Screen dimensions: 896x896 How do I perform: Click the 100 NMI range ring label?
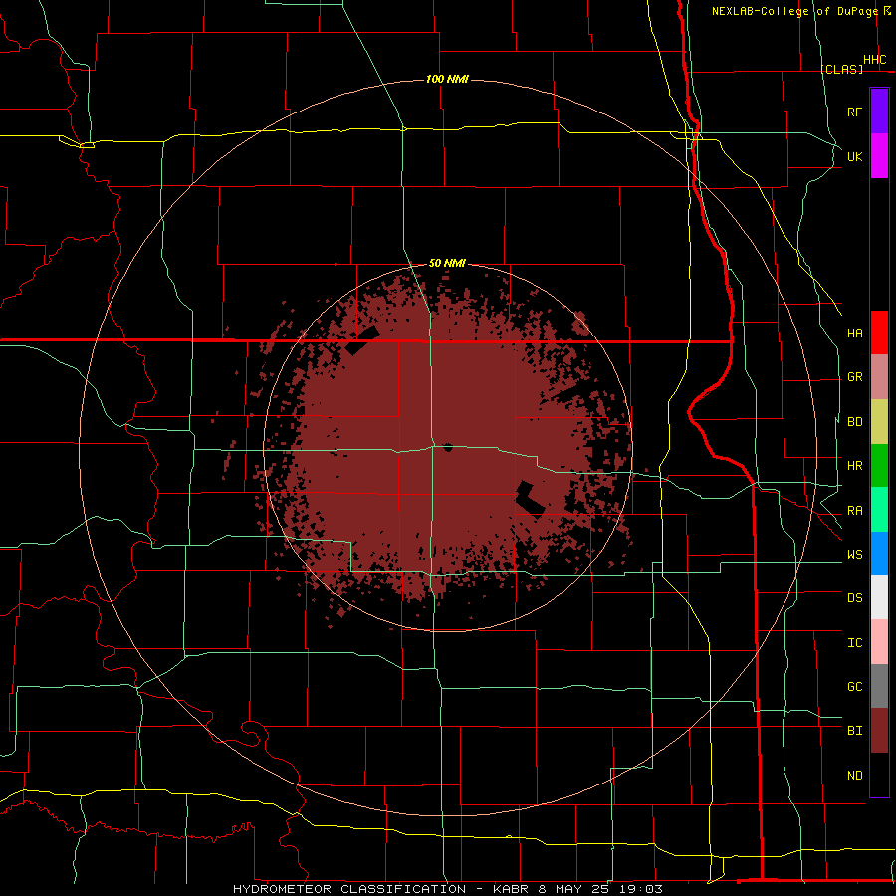point(447,79)
